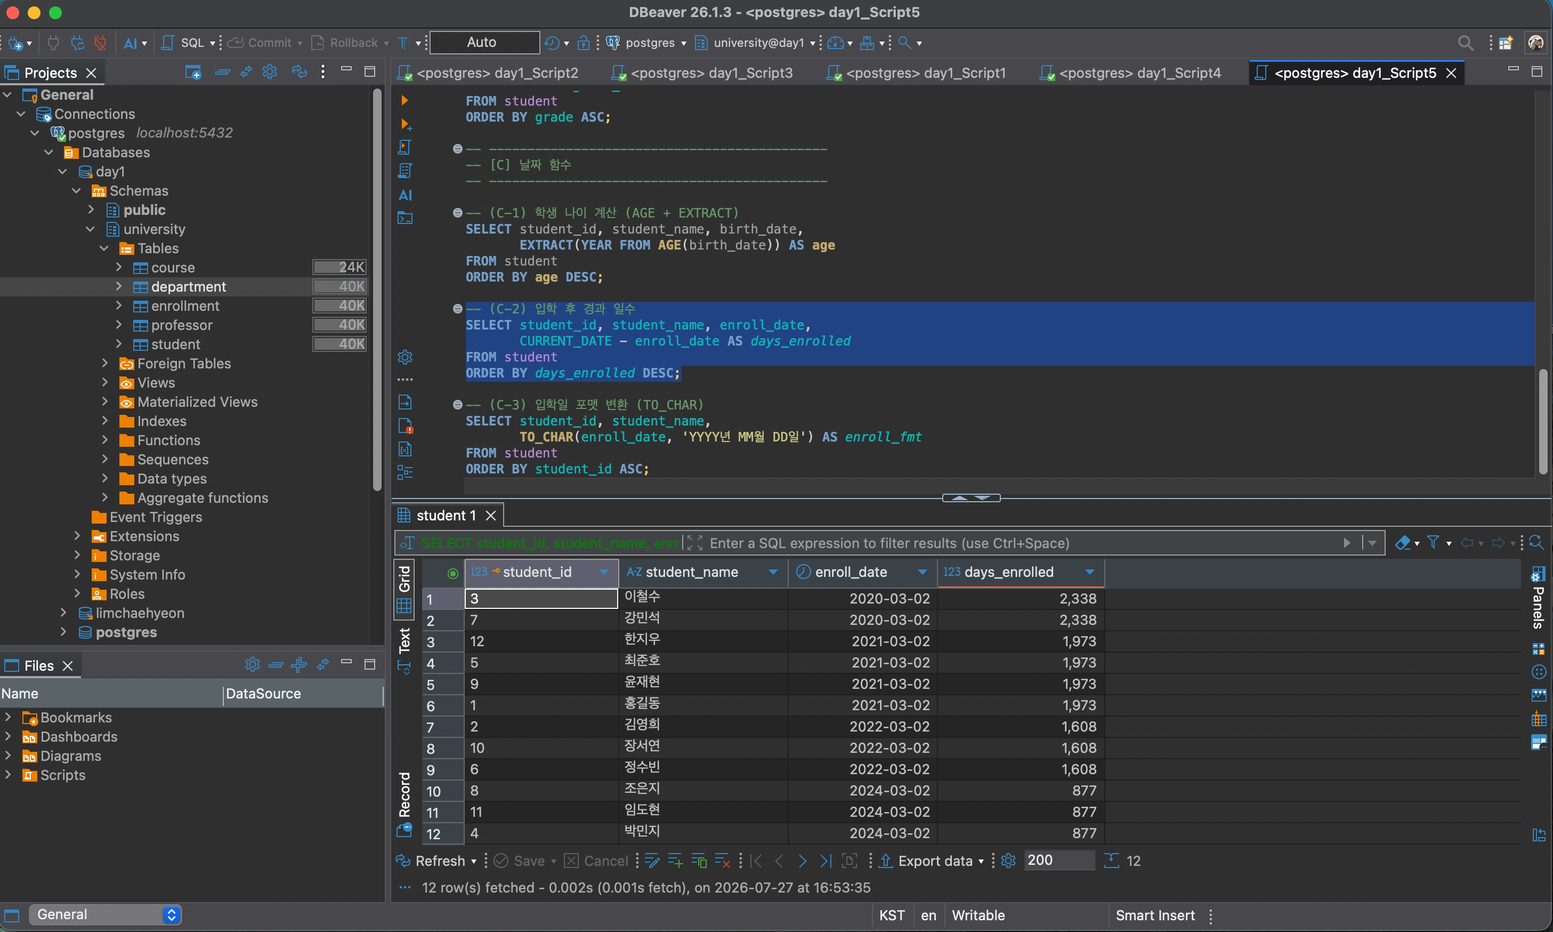Select the Bookmarks folder in Files
1553x932 pixels.
point(76,717)
